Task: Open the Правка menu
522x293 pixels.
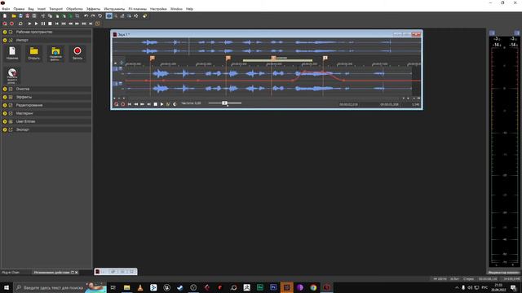Action: [19, 9]
